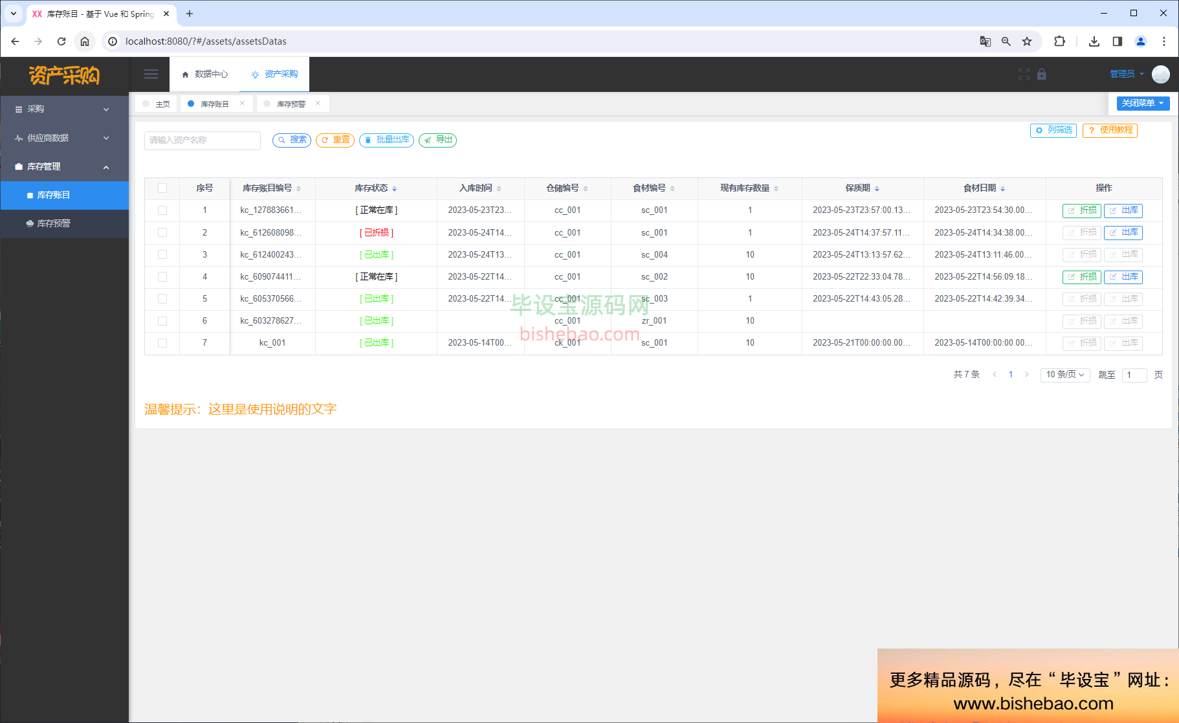Click the 列筛选 column filter button
Image resolution: width=1179 pixels, height=723 pixels.
[1053, 130]
